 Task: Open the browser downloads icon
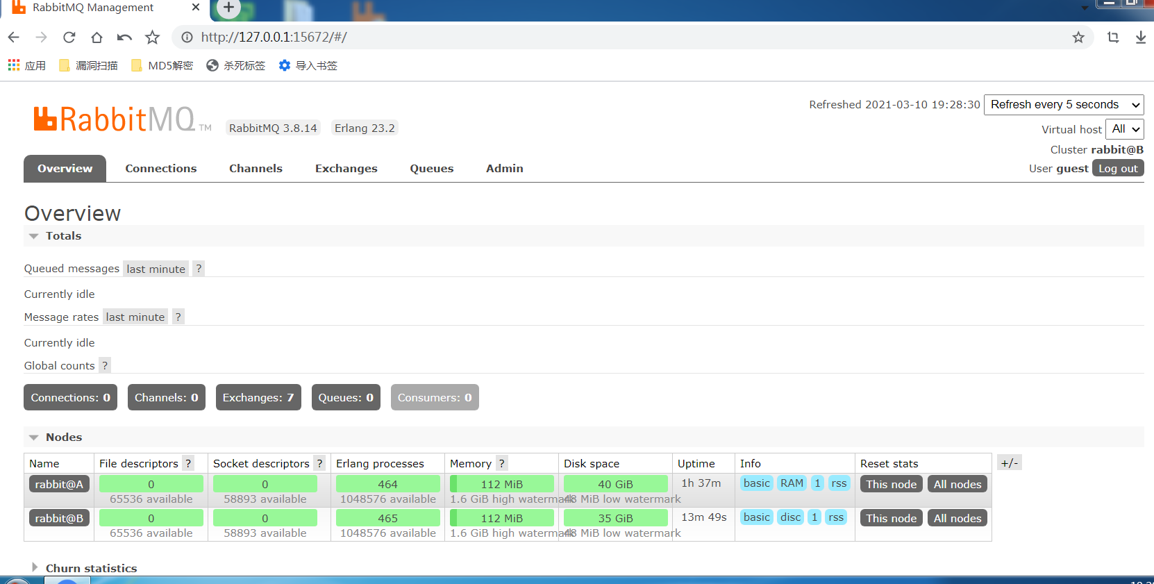pyautogui.click(x=1141, y=37)
